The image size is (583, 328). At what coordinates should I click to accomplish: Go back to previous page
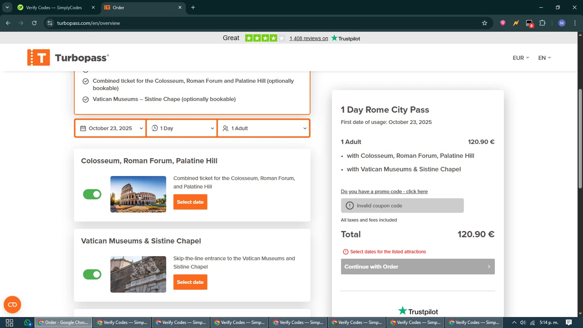click(x=8, y=23)
